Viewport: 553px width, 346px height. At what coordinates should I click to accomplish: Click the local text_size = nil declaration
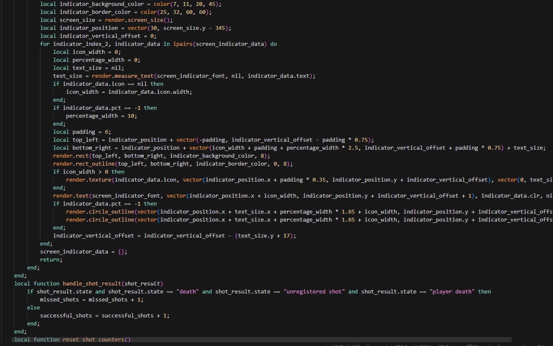point(89,68)
